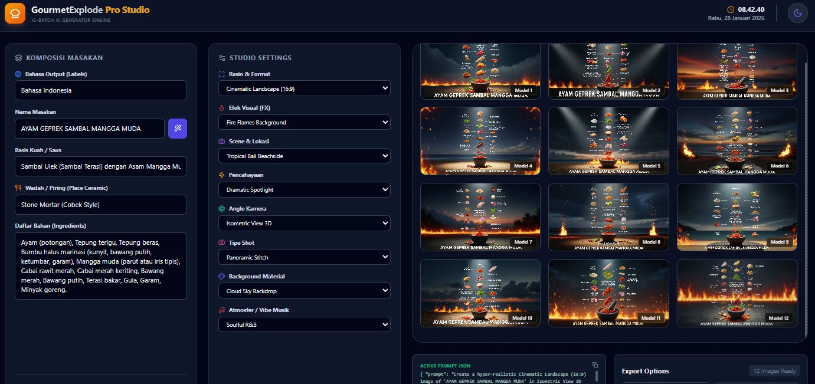The height and width of the screenshot is (384, 815).
Task: Click the Studio Settings sliders icon
Action: point(222,58)
